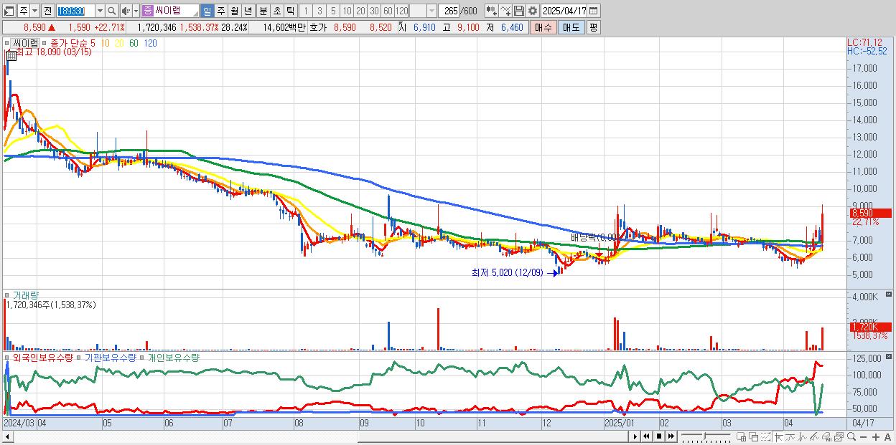Click the floppy disk save icon
The image size is (896, 445).
coord(518,11)
